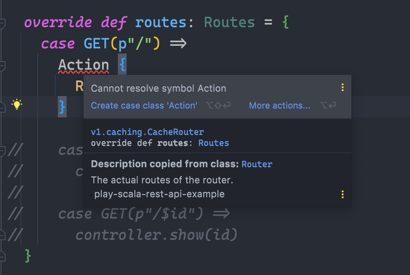Click the underlined Action symbol

[84, 65]
